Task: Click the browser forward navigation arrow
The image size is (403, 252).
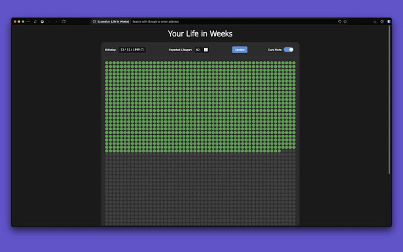Action: click(56, 22)
